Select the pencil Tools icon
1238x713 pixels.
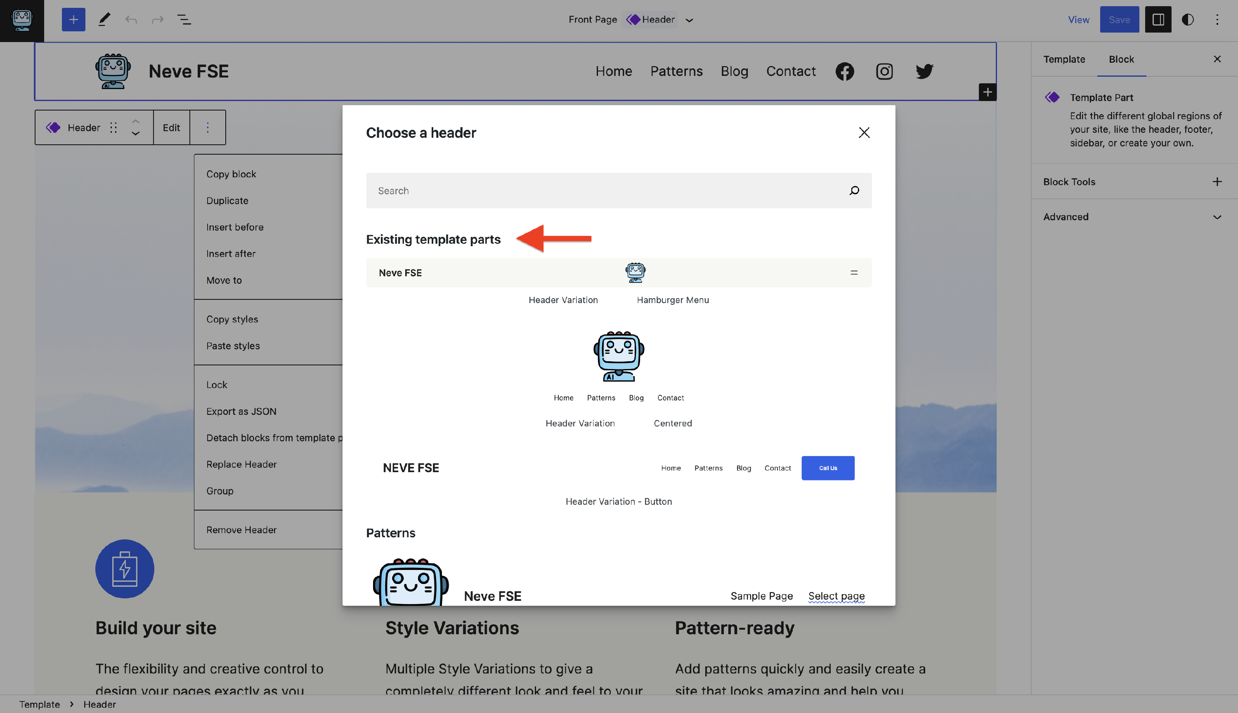[x=104, y=20]
